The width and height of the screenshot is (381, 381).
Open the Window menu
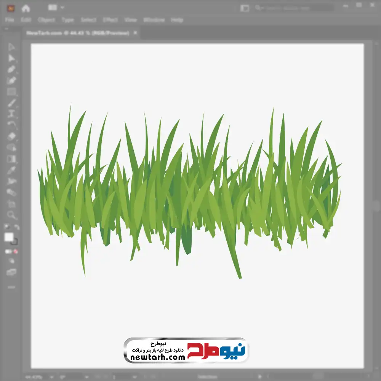(154, 20)
